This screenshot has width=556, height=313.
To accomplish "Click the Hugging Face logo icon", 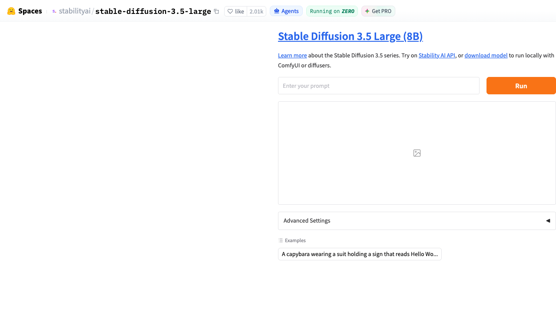I will [x=11, y=11].
